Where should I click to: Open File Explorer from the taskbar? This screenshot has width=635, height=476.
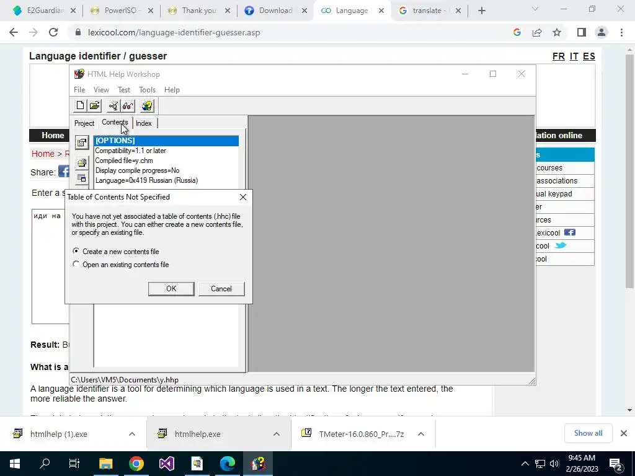[105, 464]
